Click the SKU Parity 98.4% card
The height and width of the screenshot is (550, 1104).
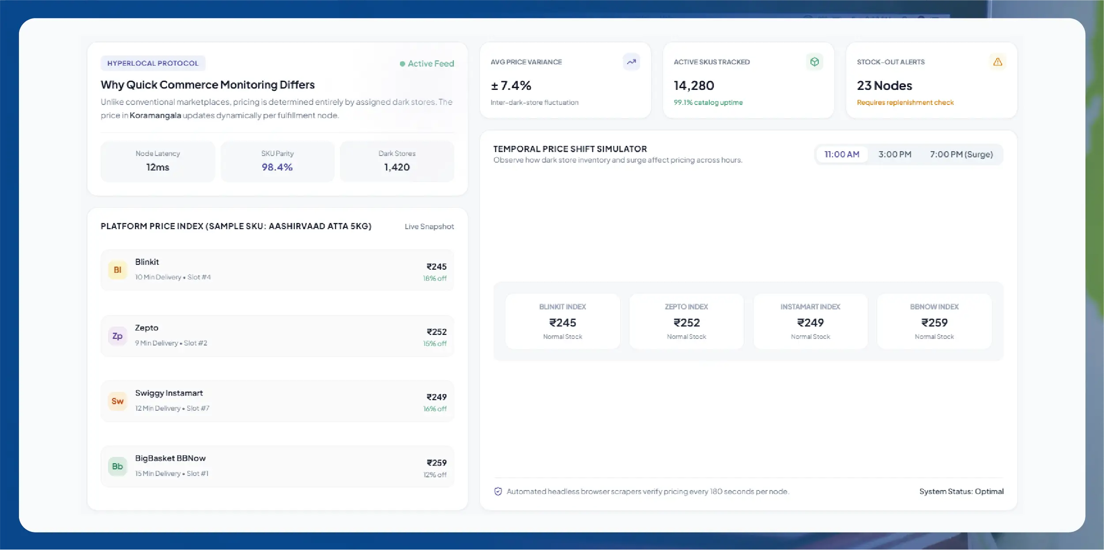277,161
